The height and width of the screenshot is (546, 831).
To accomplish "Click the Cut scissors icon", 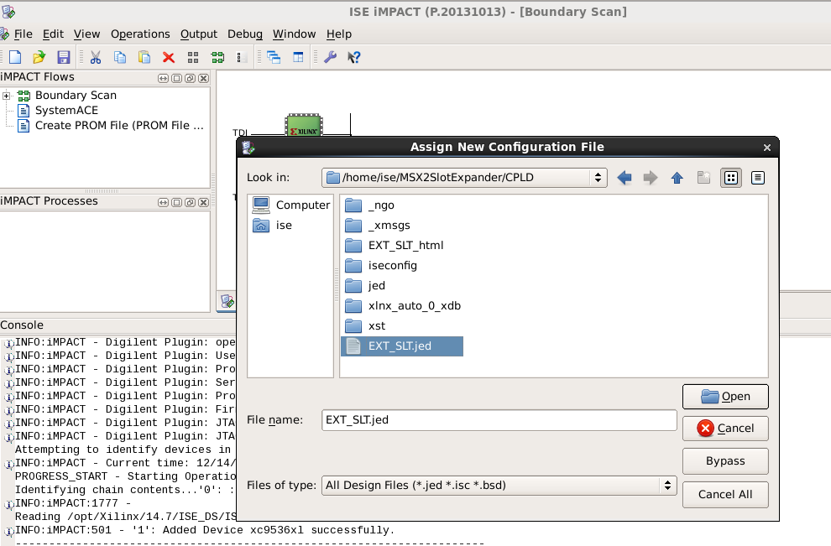I will point(96,57).
